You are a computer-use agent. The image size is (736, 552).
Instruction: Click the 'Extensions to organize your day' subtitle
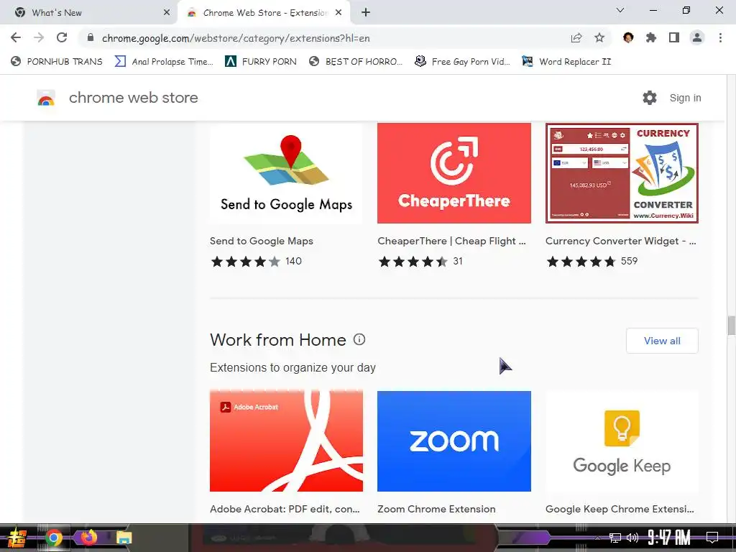(x=293, y=367)
